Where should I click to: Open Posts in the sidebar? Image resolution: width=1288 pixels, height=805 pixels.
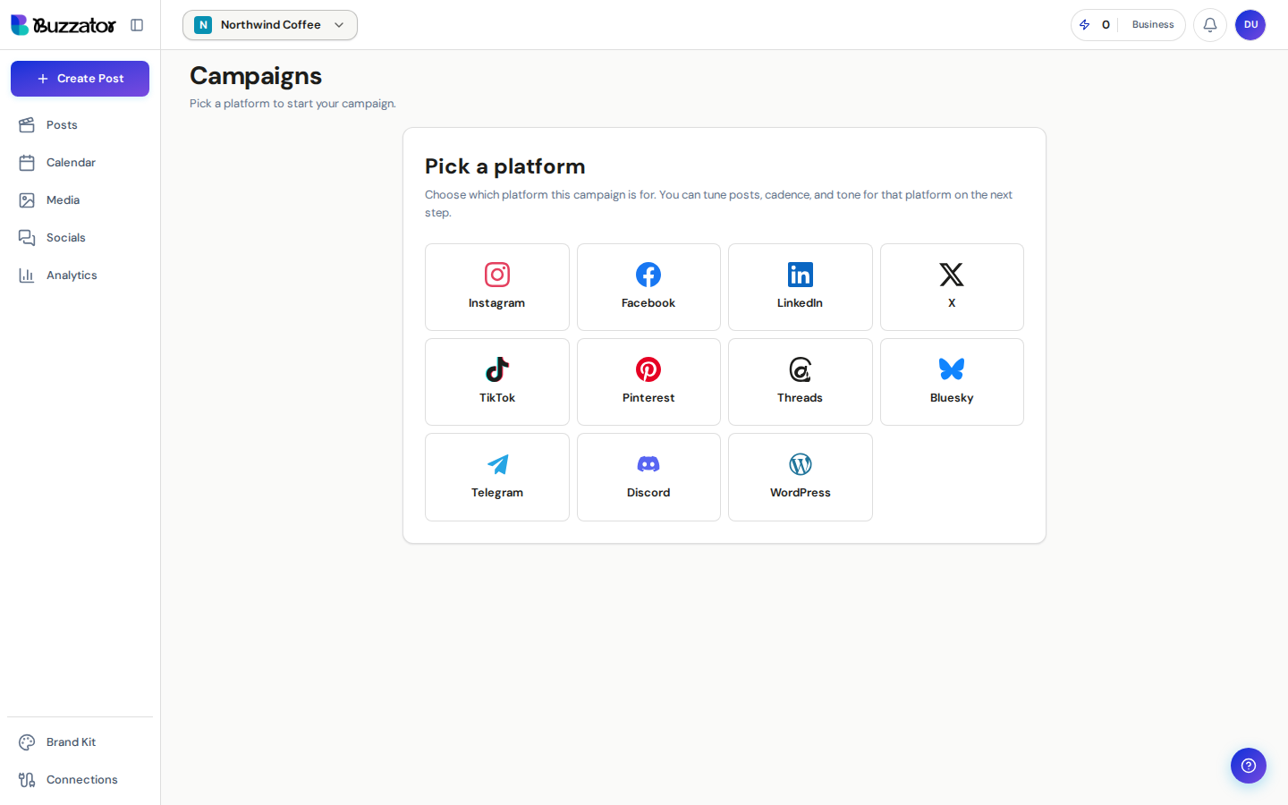coord(80,125)
